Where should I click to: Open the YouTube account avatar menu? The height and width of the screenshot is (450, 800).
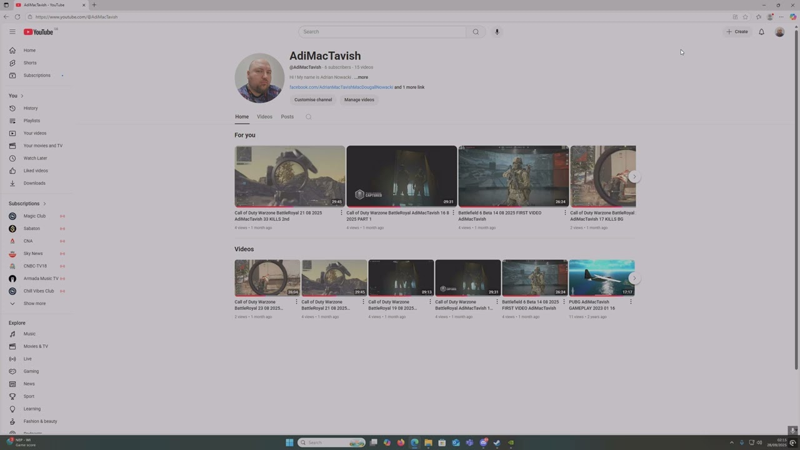[x=779, y=32]
